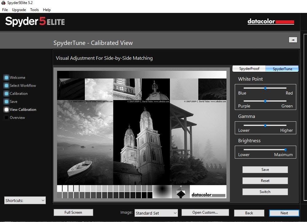Adjust the Purple-Green white point slider
307x222 pixels.
coord(265,101)
